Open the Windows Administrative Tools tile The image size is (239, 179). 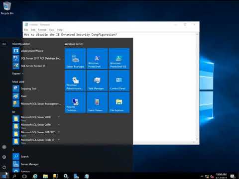(x=75, y=81)
